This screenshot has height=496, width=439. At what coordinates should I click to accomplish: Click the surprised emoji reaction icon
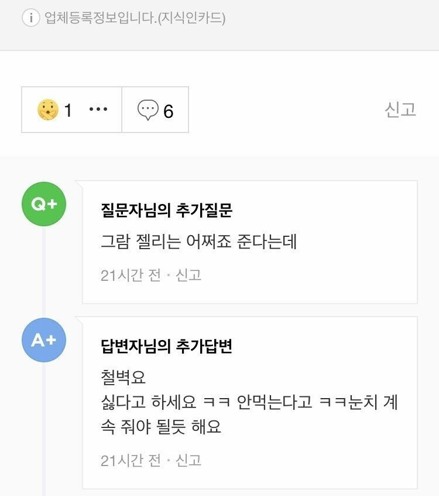47,110
